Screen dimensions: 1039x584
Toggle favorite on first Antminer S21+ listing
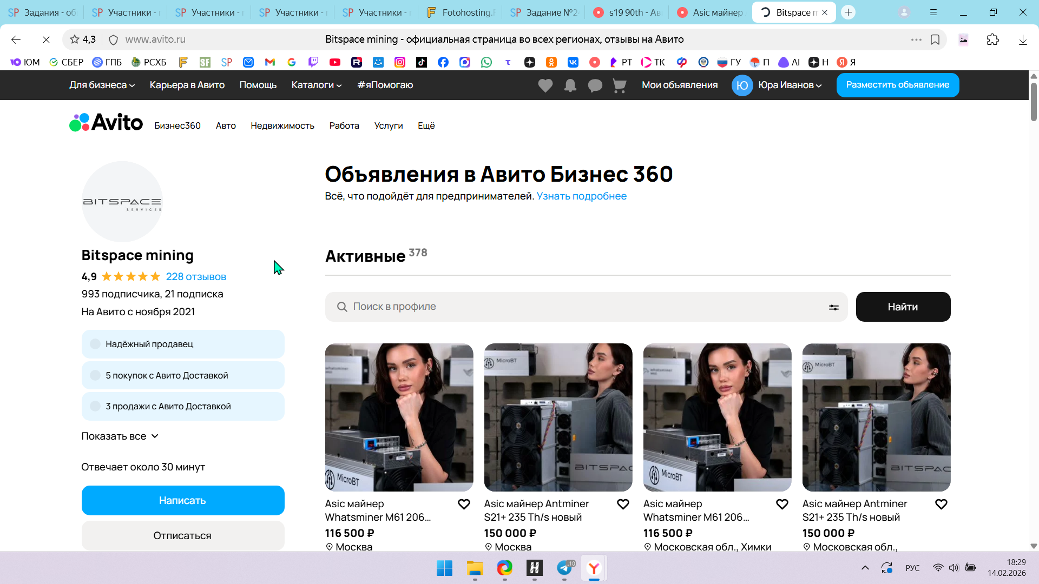(623, 504)
